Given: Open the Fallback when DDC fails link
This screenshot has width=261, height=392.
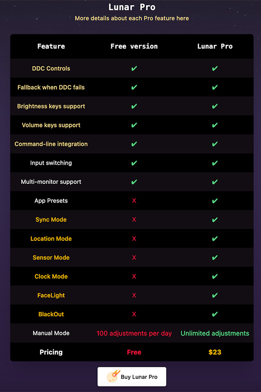Looking at the screenshot, I should pyautogui.click(x=51, y=87).
